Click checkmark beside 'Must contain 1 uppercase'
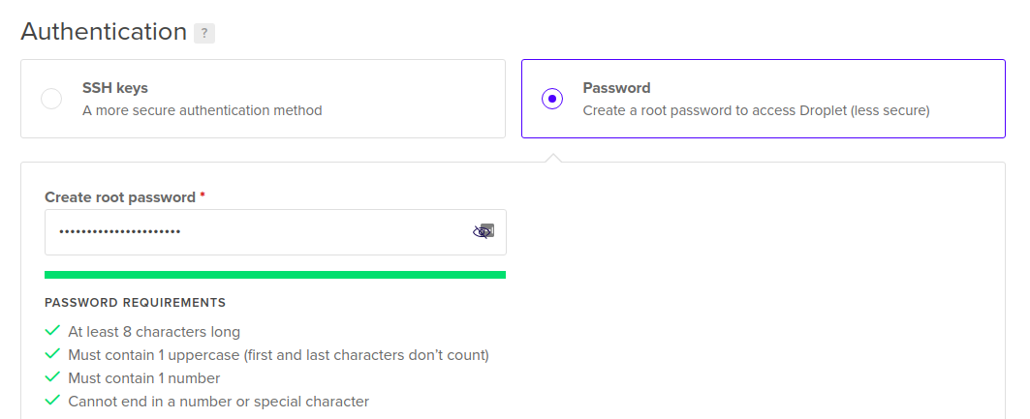Viewport: 1030px width, 419px height. coord(52,354)
